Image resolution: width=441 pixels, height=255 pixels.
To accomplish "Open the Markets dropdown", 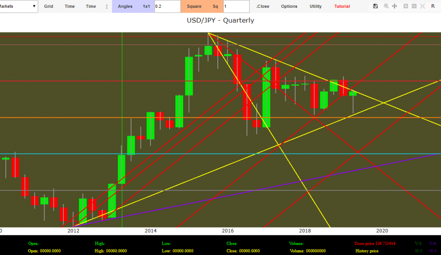I will click(19, 6).
